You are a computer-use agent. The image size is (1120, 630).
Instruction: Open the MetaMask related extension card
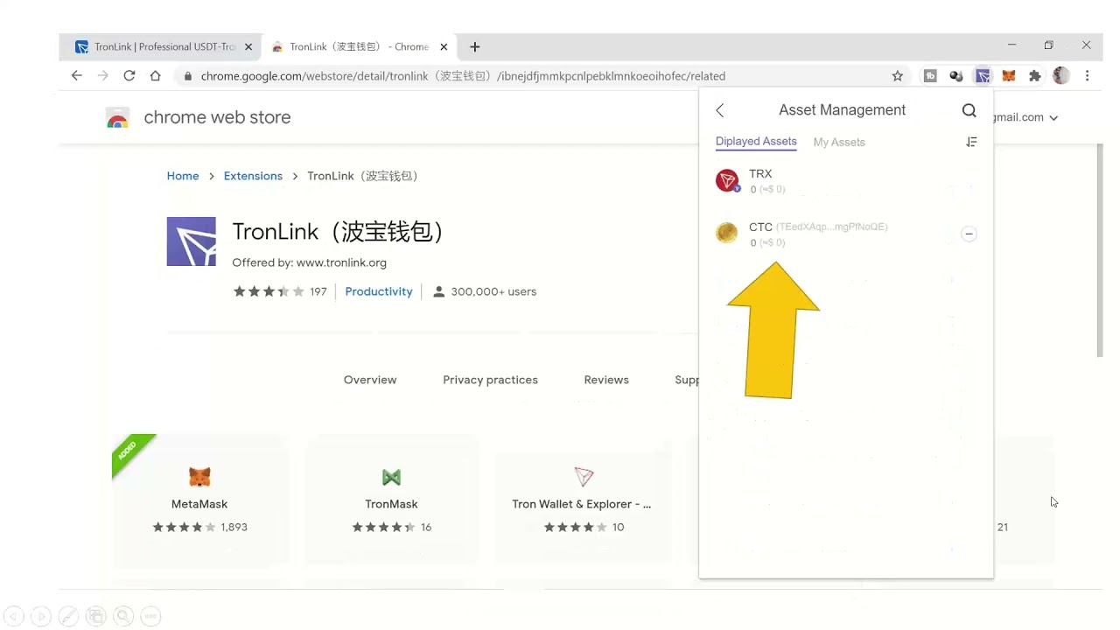(x=199, y=499)
